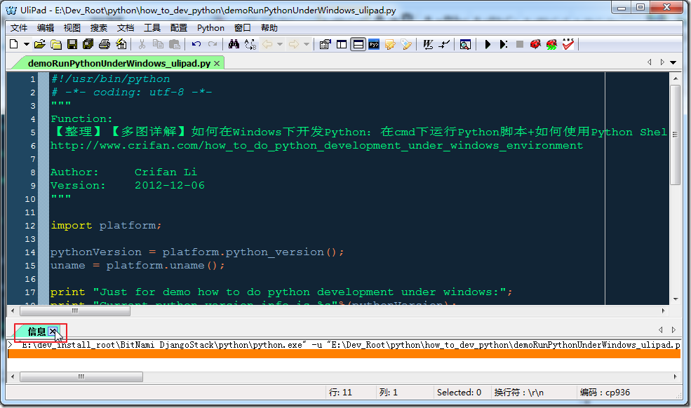Redo the edit with the gray arrow
691x408 pixels.
[x=213, y=44]
